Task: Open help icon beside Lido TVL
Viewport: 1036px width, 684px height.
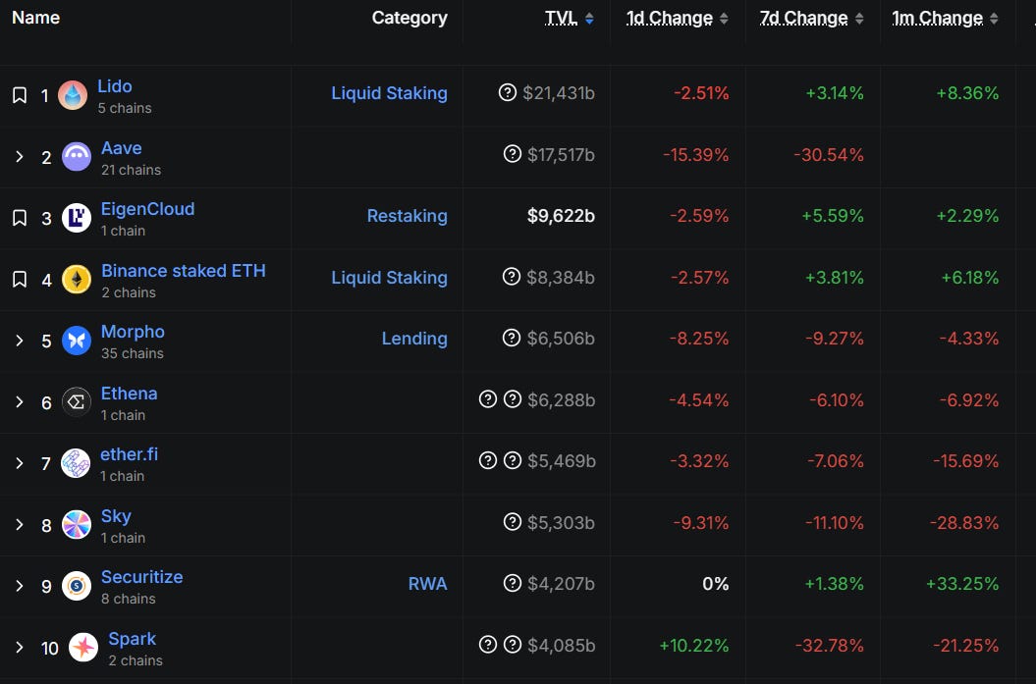Action: pyautogui.click(x=508, y=92)
